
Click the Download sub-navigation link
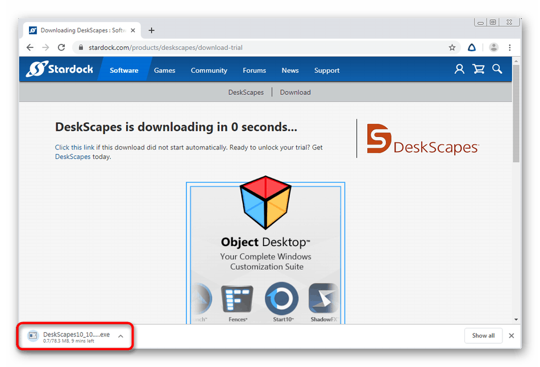(295, 92)
